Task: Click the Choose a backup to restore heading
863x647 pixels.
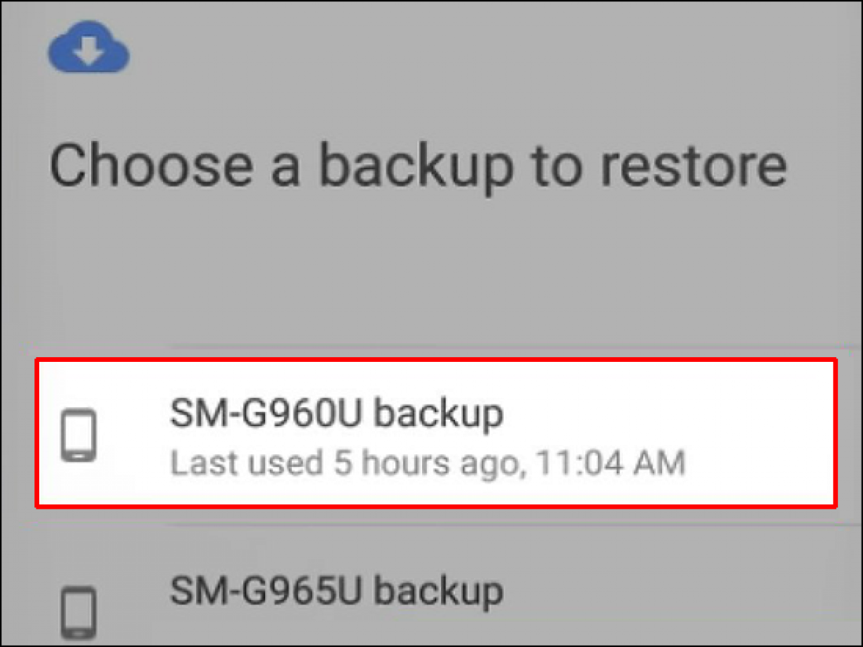Action: [419, 165]
